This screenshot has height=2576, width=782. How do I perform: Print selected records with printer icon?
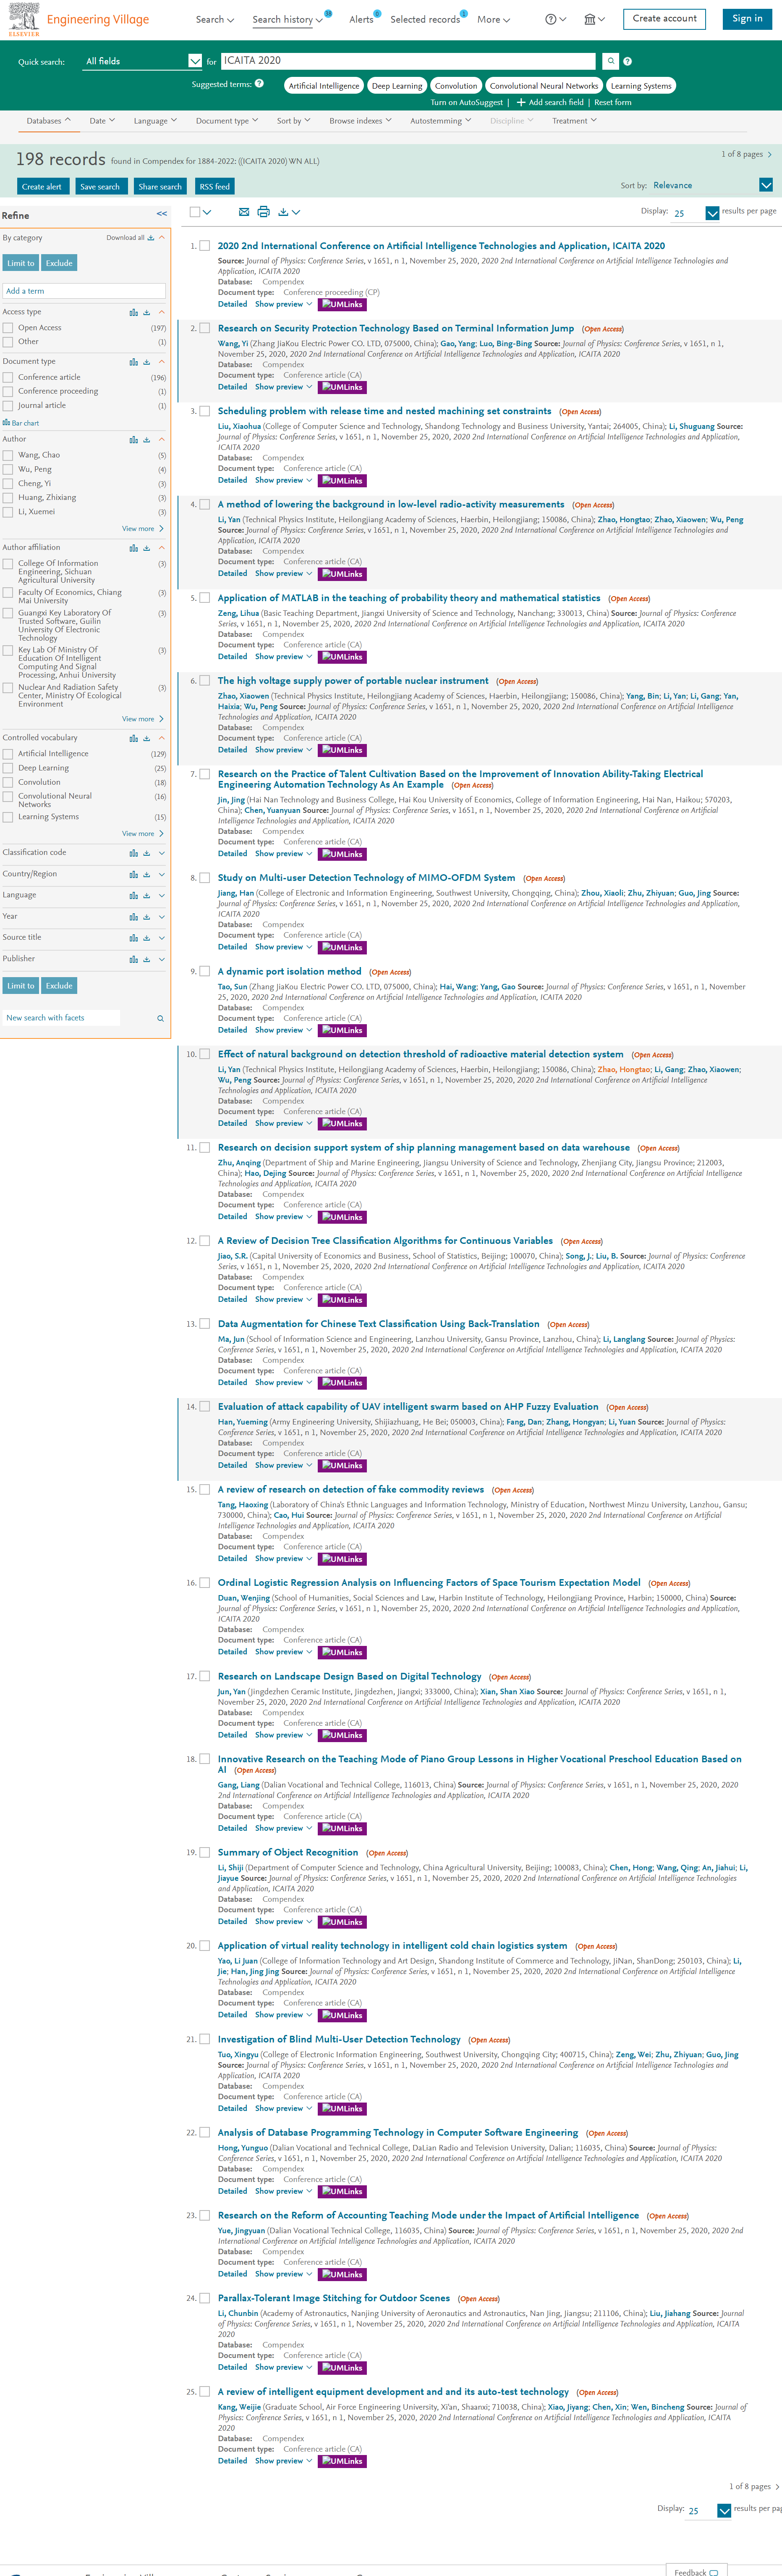(x=264, y=212)
